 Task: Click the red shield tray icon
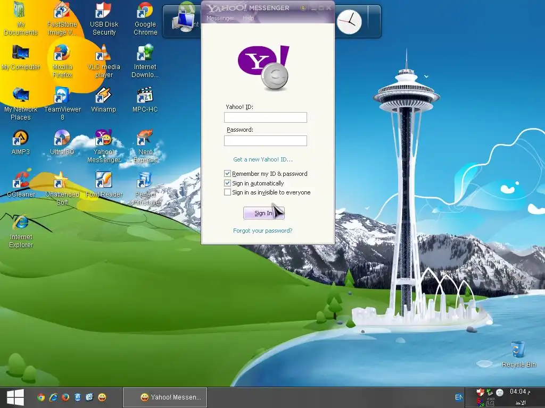point(480,393)
